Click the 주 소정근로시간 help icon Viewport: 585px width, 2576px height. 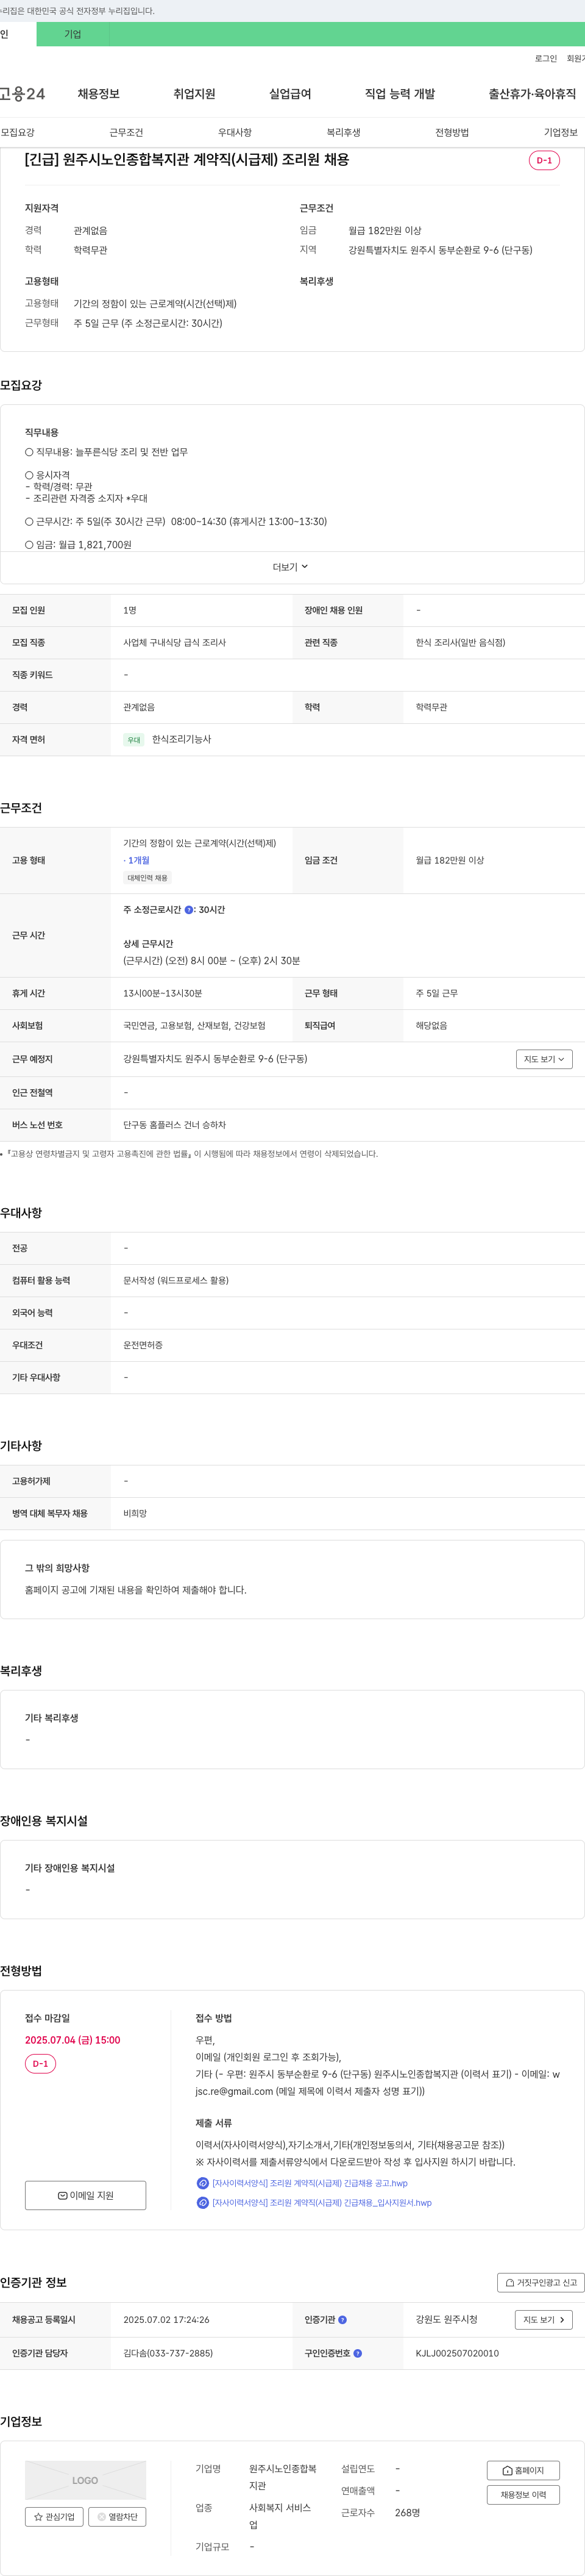(x=189, y=910)
